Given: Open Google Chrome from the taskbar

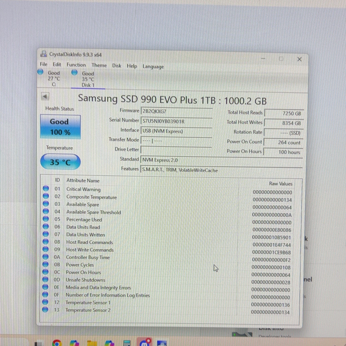Looking at the screenshot, I should tap(57, 343).
